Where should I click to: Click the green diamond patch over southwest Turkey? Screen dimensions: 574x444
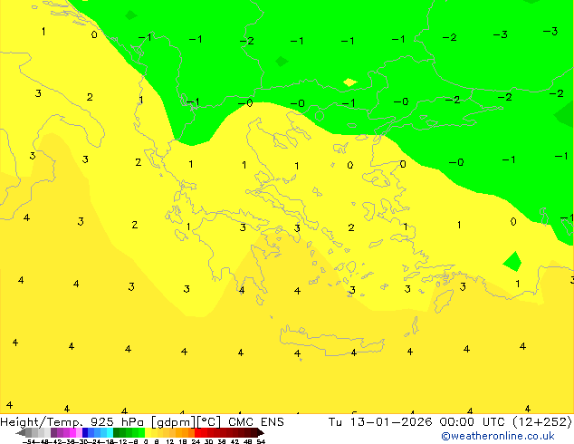click(512, 261)
